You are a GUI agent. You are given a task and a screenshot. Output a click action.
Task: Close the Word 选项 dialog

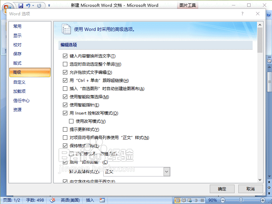coord(258,14)
